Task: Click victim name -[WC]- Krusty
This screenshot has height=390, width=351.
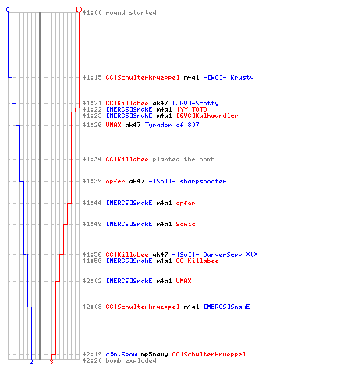Action: [x=229, y=77]
